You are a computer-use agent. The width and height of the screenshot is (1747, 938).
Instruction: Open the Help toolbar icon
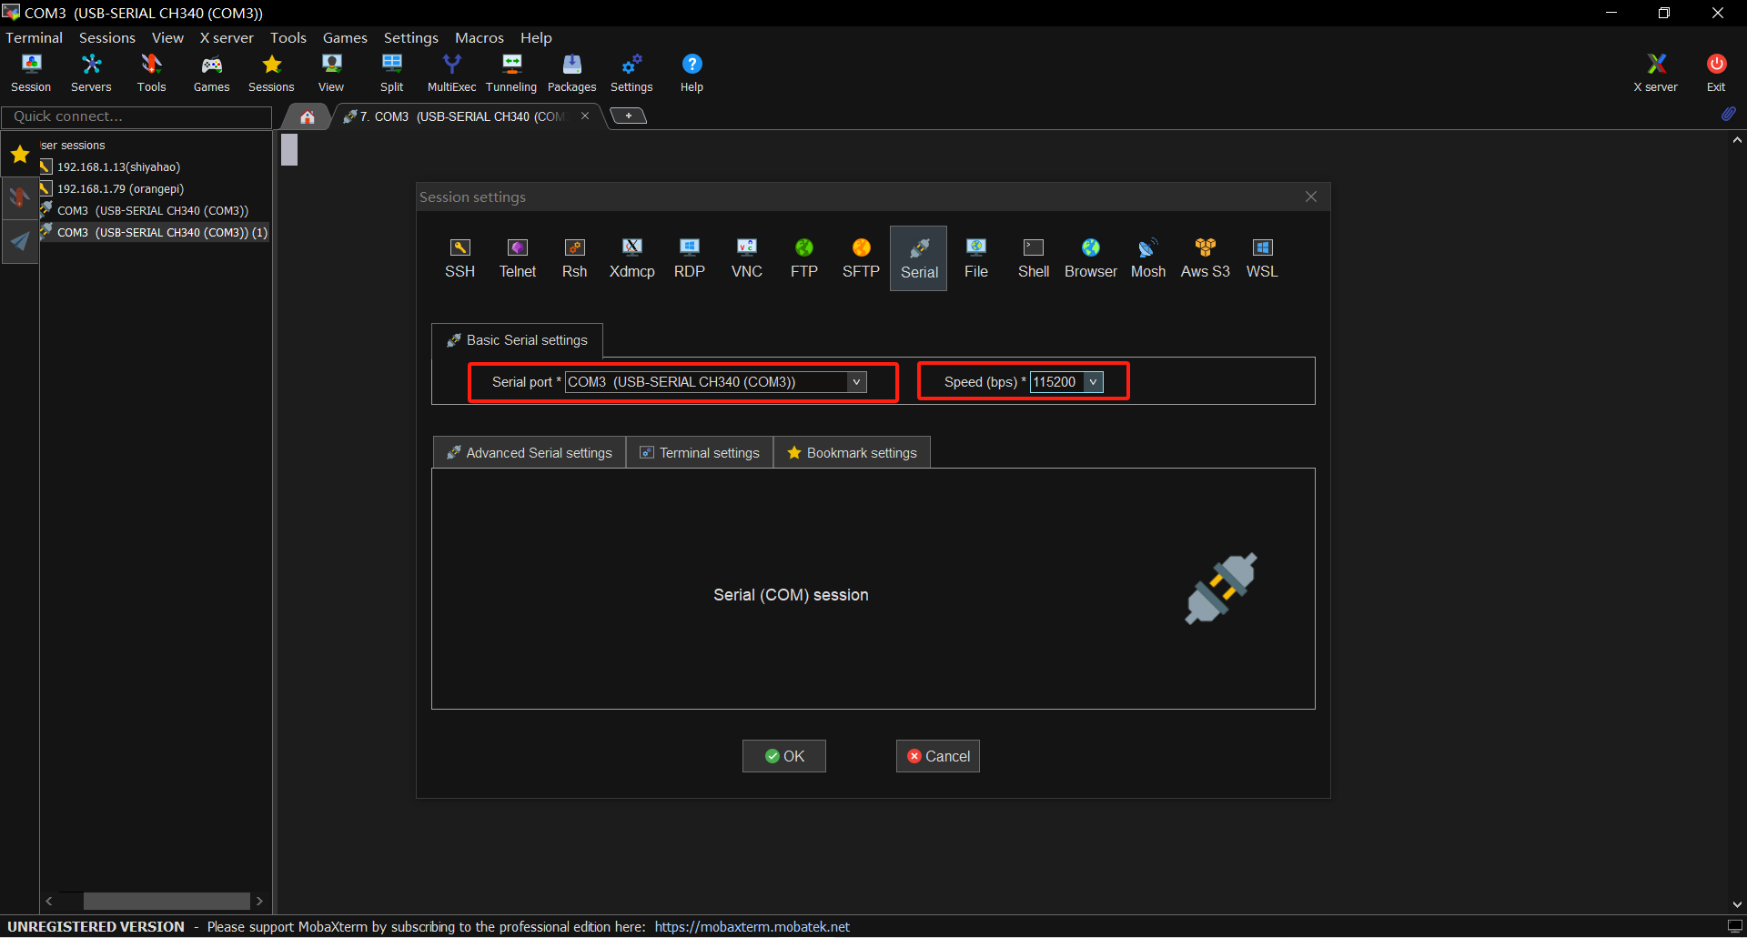(692, 73)
